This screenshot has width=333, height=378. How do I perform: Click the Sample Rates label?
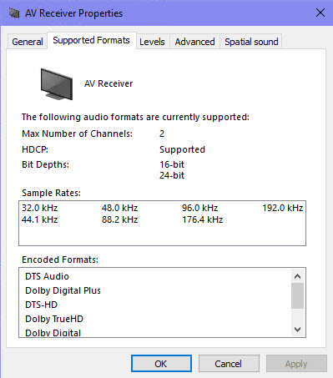click(x=51, y=193)
